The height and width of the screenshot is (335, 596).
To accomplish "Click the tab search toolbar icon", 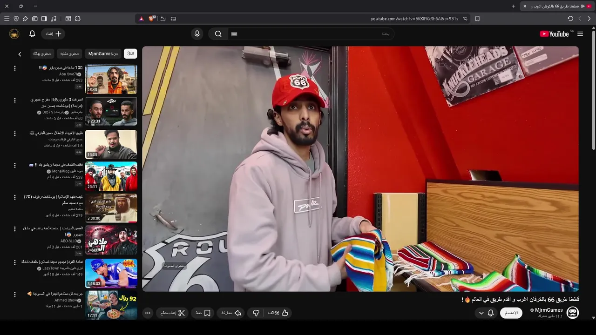I will 68,19.
